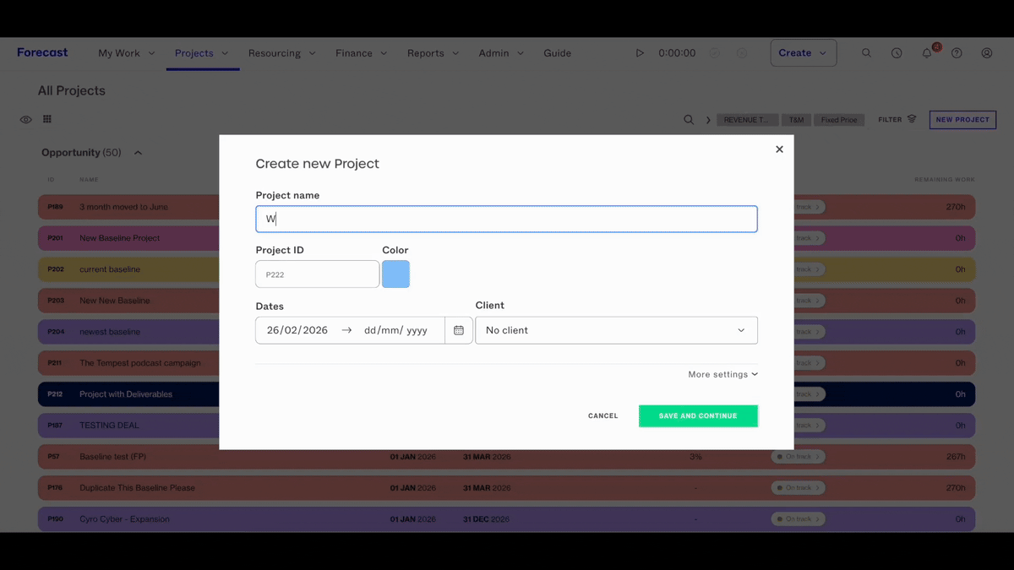Click On track status for Baseline test (FP)
Image resolution: width=1014 pixels, height=570 pixels.
tap(798, 457)
